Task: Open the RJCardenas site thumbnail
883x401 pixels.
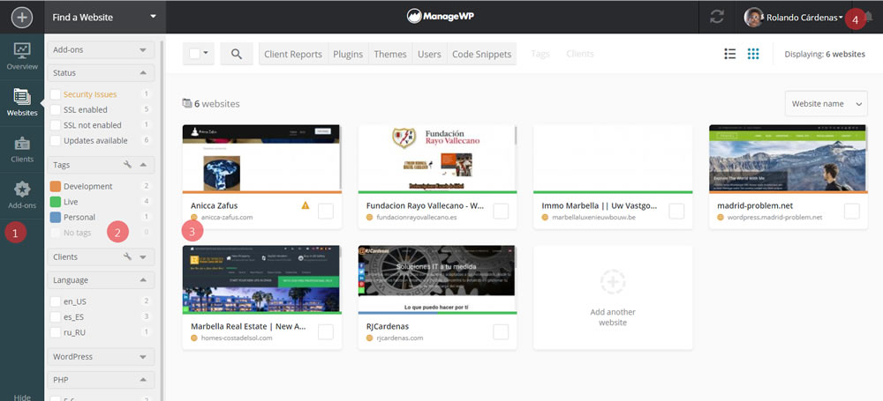Action: point(438,278)
